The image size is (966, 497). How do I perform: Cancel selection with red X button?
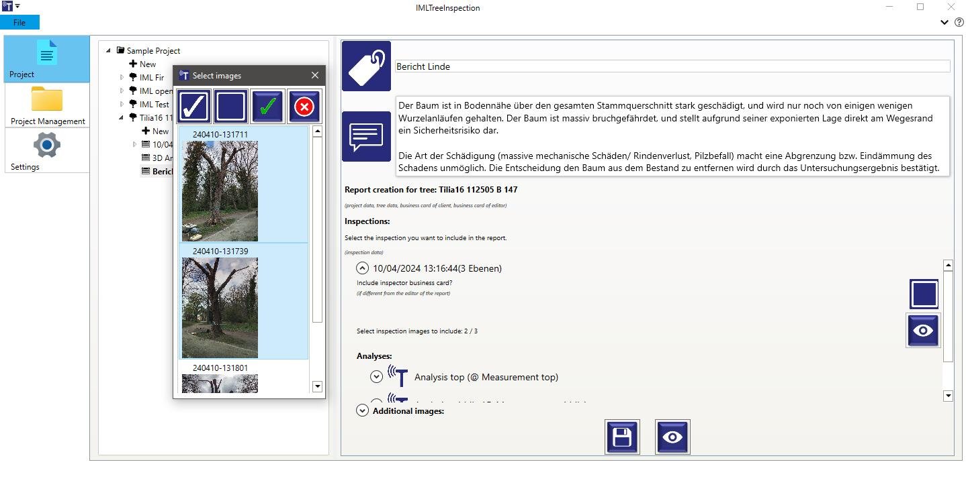(304, 106)
